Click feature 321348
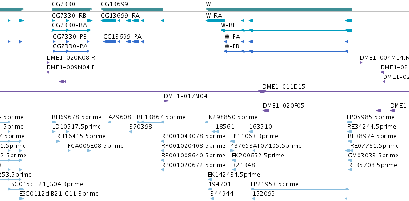The image size is (409, 201). 234,170
